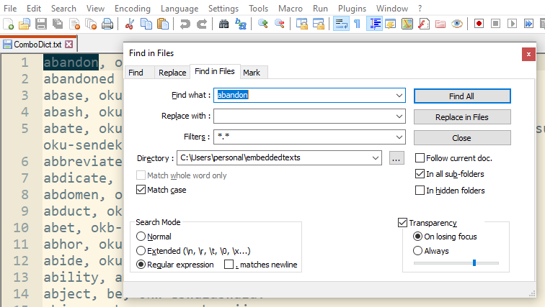Click the Paste clipboard icon
Image resolution: width=545 pixels, height=307 pixels.
[x=163, y=24]
